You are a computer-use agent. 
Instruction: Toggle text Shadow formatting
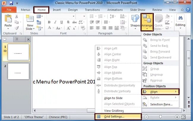click(x=68, y=22)
